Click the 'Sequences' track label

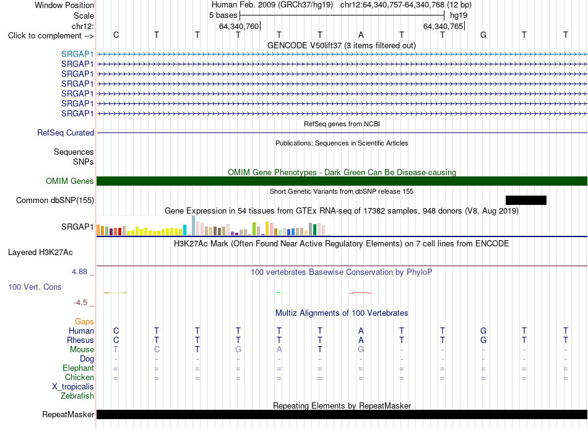click(74, 152)
